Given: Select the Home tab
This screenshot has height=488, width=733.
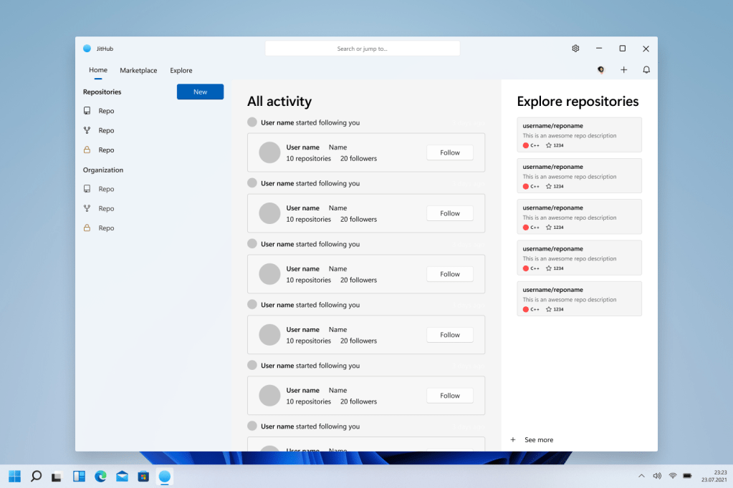Looking at the screenshot, I should (98, 70).
